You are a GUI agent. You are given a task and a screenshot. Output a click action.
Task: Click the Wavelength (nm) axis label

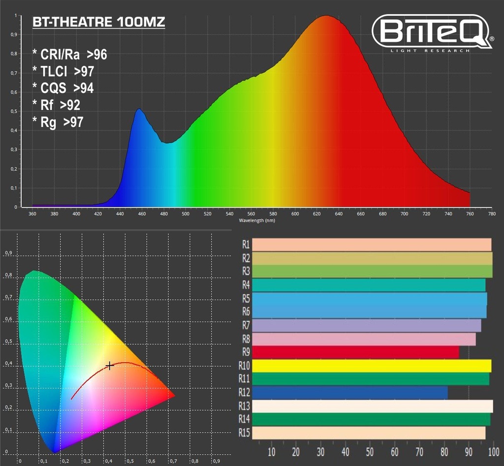click(x=257, y=220)
